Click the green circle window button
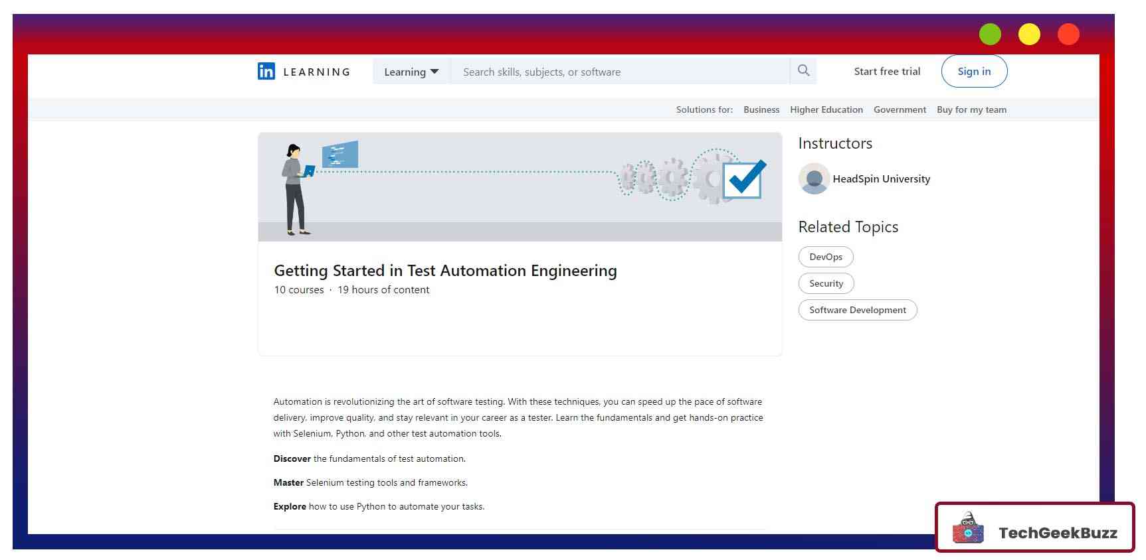This screenshot has width=1146, height=560. 990,34
